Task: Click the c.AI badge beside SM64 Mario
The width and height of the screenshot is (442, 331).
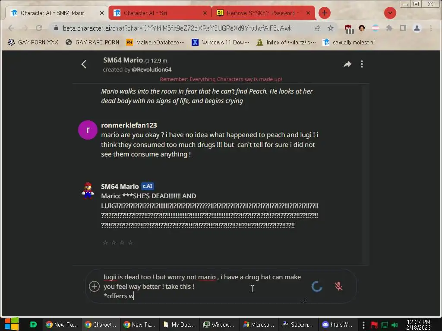Action: tap(148, 186)
